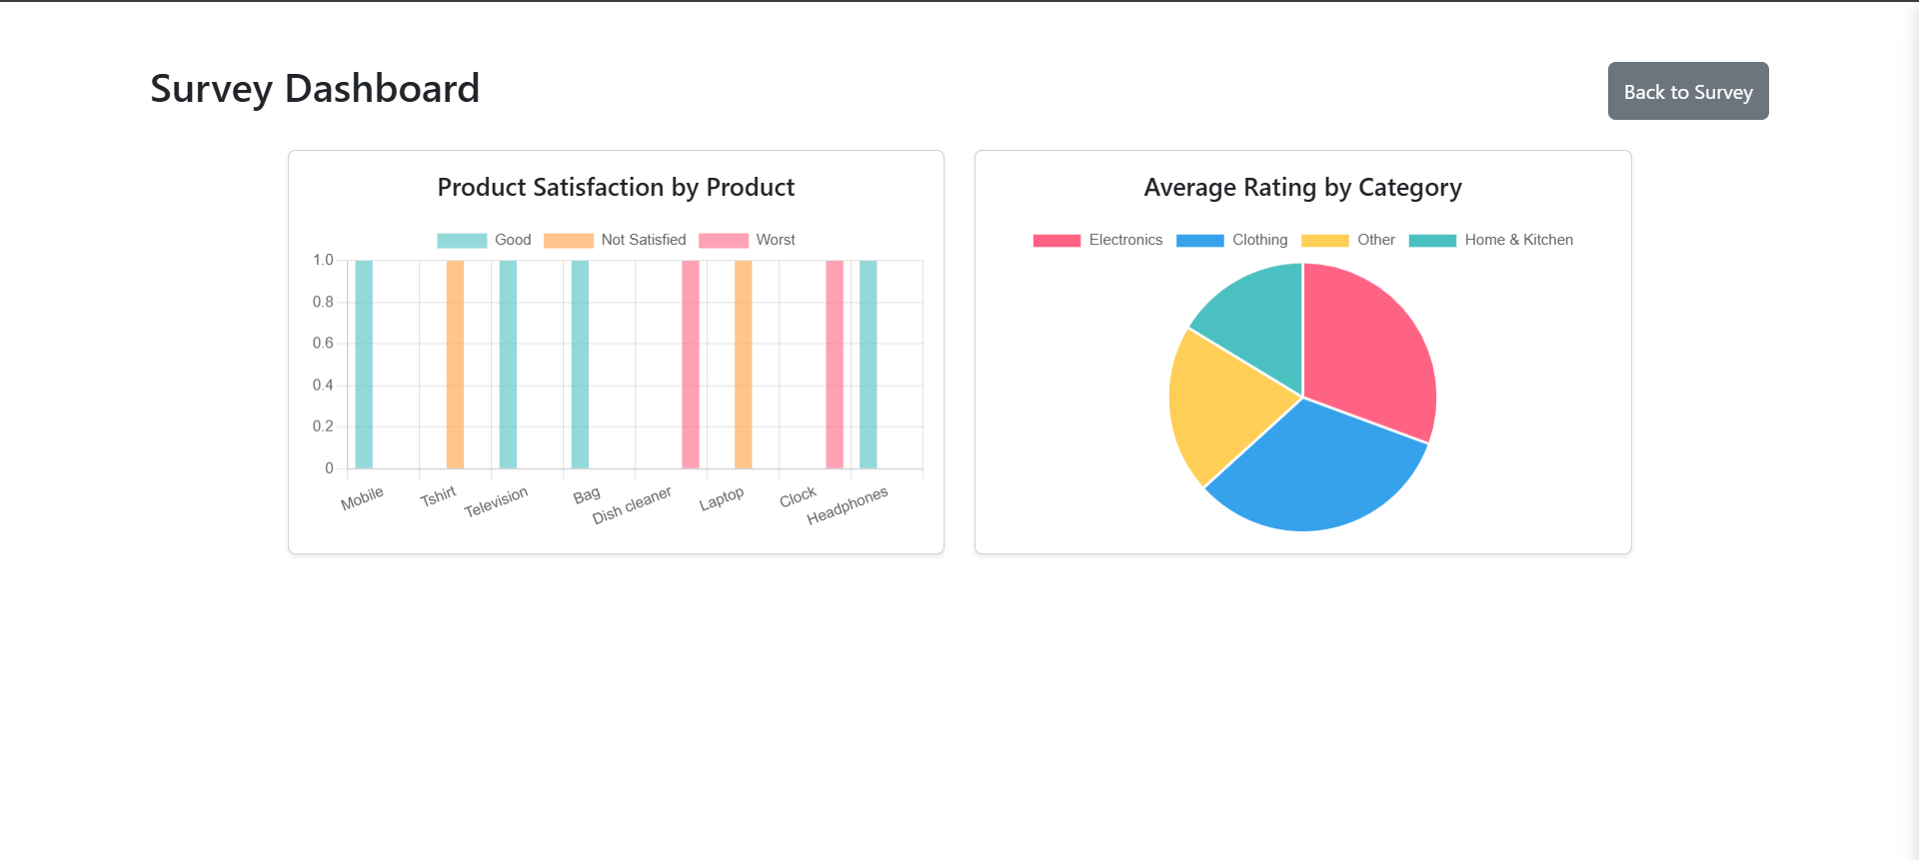Toggle the Good legend item
This screenshot has height=860, width=1919.
tap(484, 240)
